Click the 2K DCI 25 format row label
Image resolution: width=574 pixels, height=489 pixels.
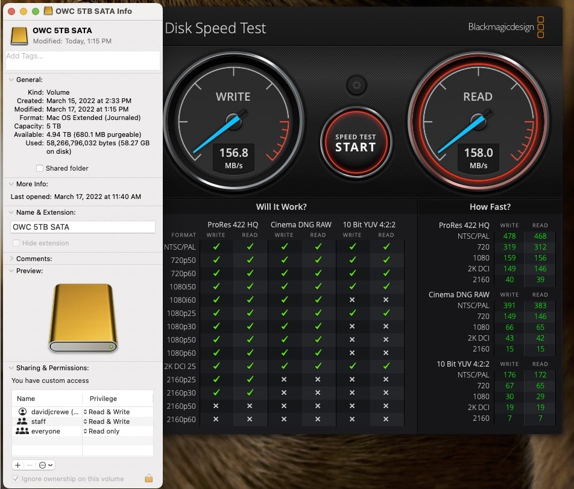click(180, 367)
